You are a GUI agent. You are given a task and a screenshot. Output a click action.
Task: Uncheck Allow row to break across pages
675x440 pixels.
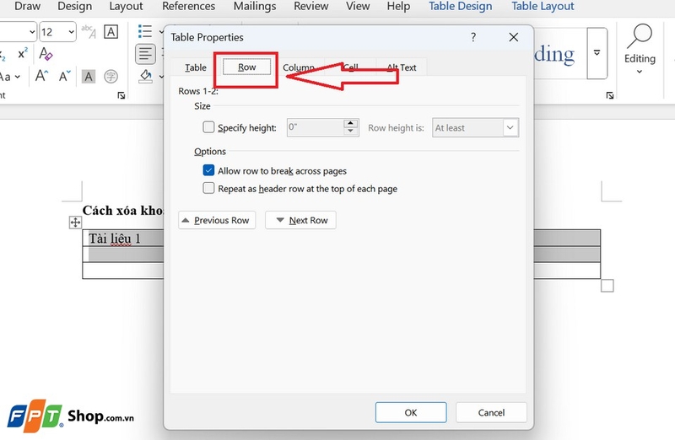point(208,170)
